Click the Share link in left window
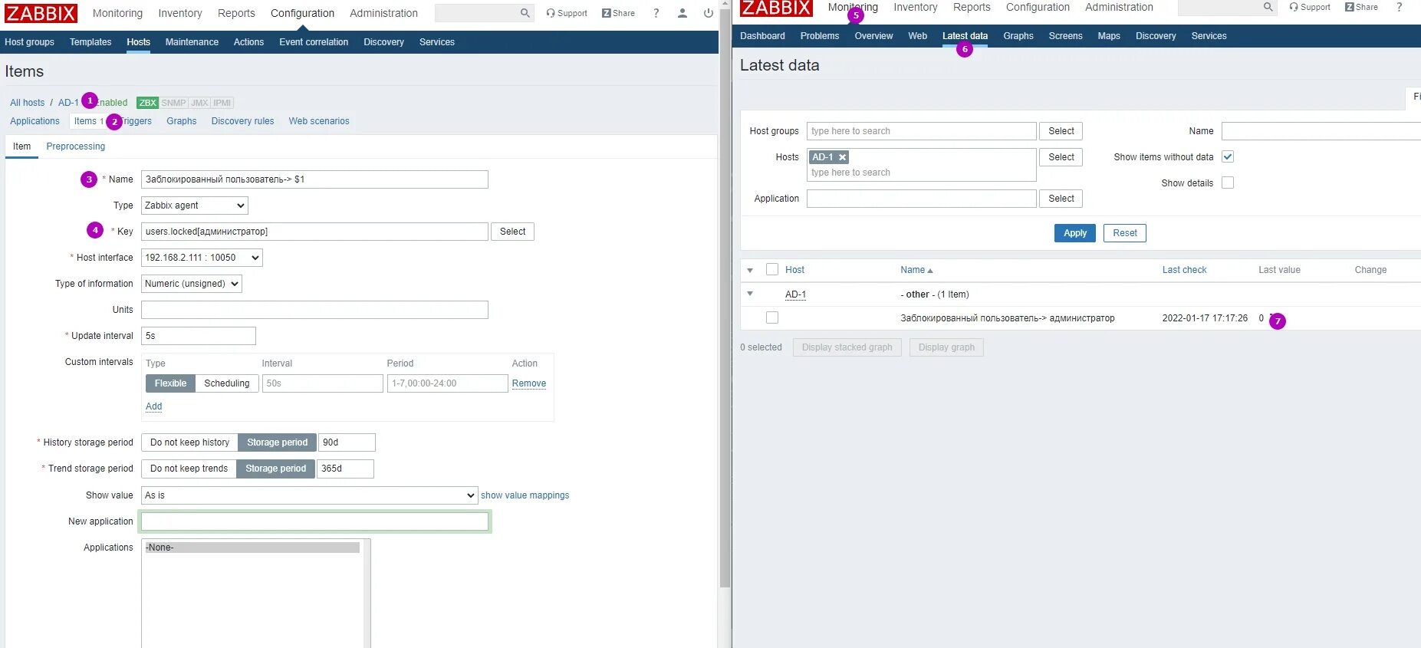1421x648 pixels. point(618,13)
